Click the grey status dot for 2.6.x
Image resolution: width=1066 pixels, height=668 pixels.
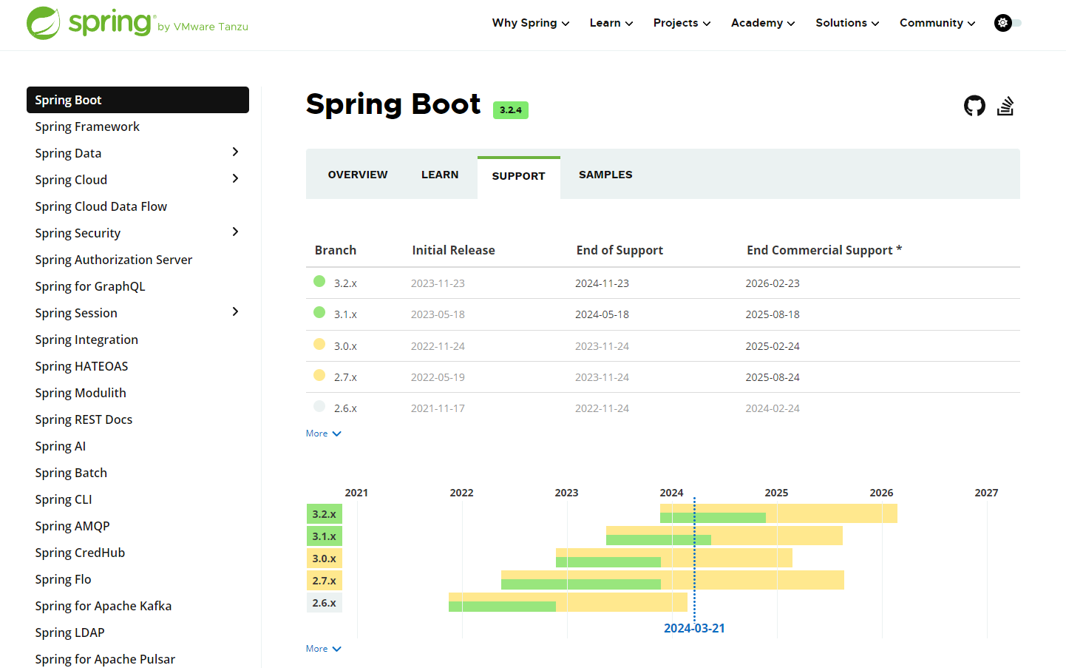point(319,406)
